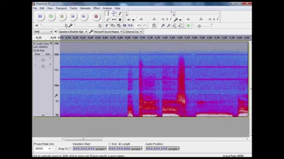The image size is (284, 159).
Task: Click the red Record button
Action: [x=96, y=17]
